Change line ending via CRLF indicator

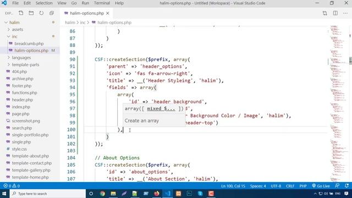point(290,186)
